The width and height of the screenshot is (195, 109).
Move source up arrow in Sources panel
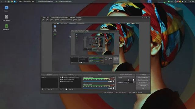tap(70, 89)
